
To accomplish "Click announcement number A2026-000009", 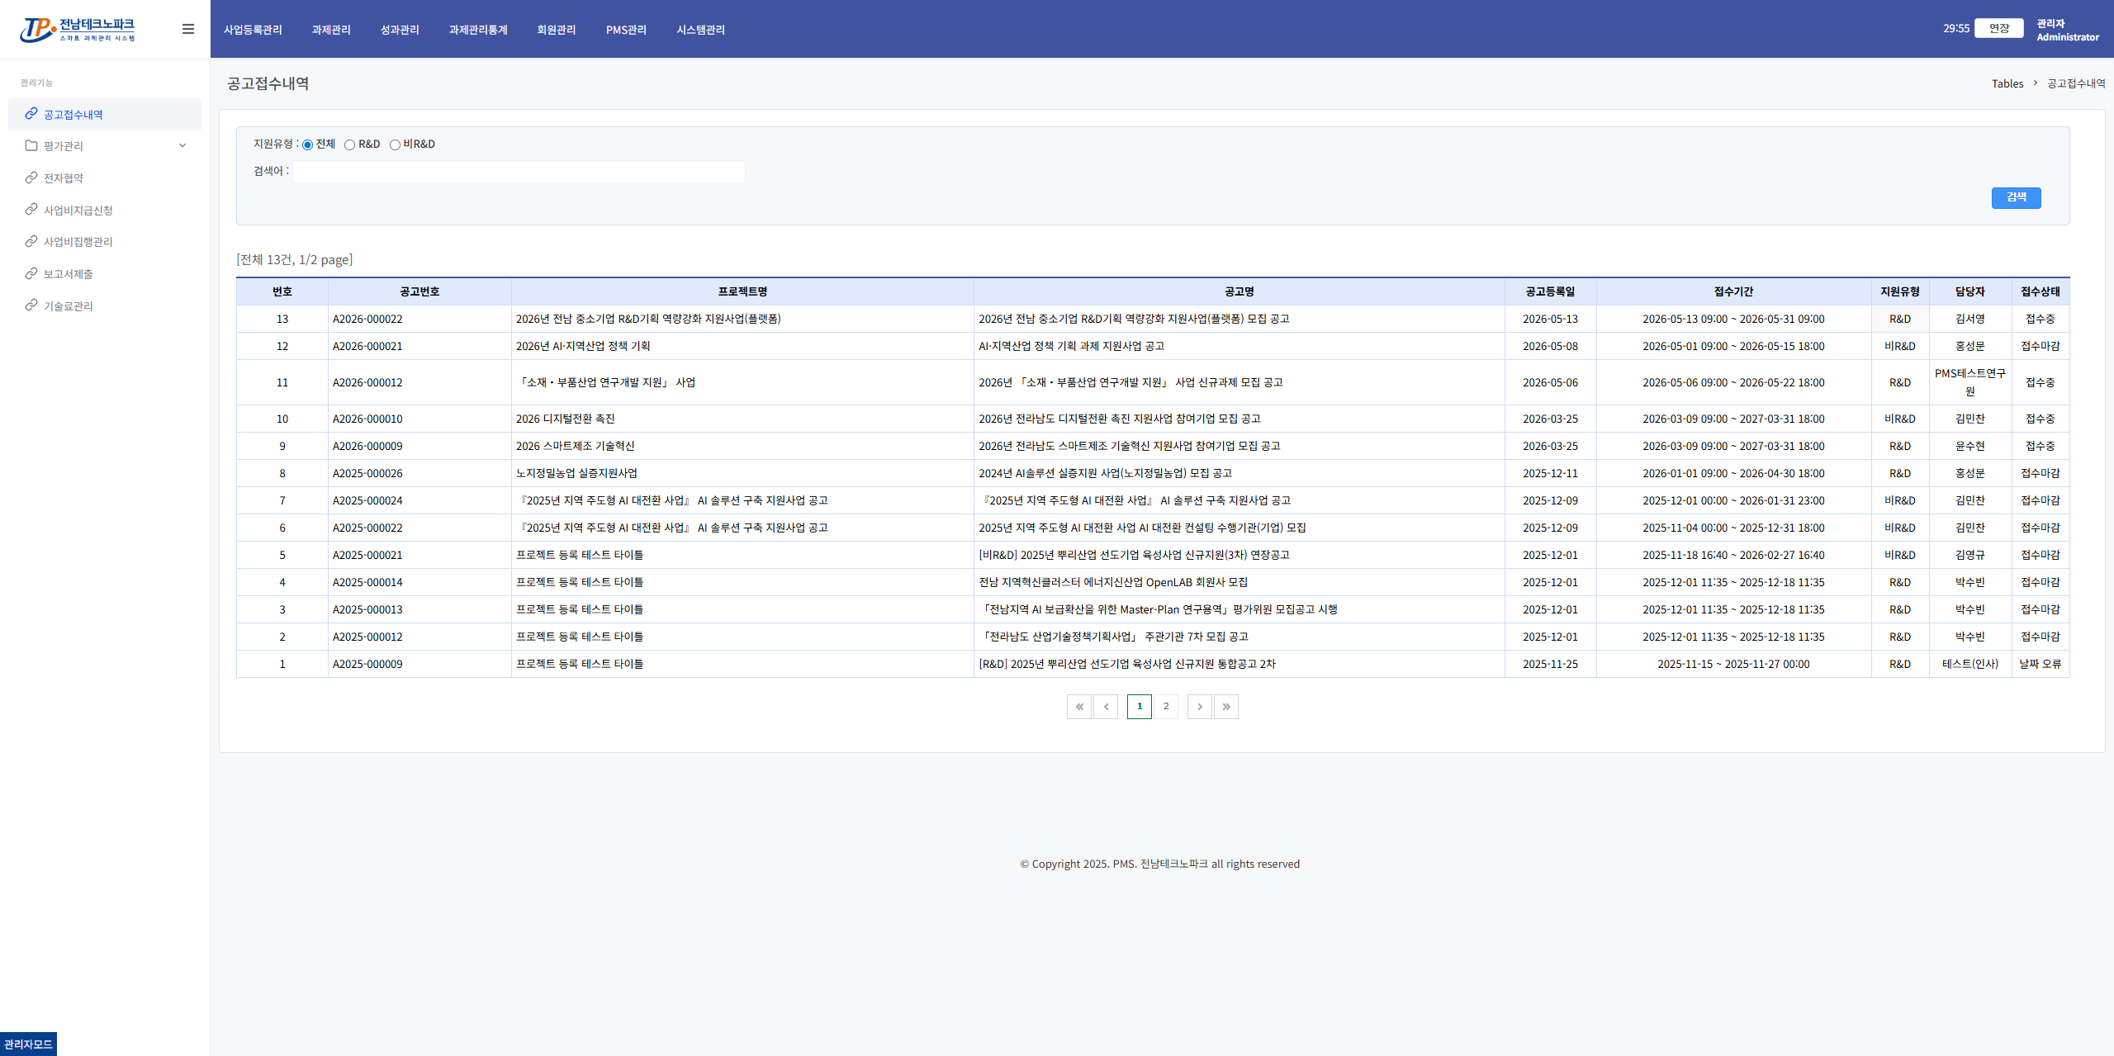I will click(x=367, y=446).
